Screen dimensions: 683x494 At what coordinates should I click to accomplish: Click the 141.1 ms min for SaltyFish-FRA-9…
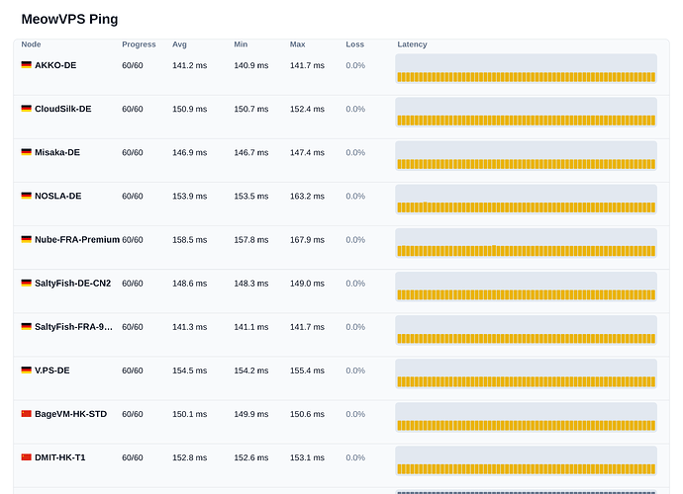point(250,327)
